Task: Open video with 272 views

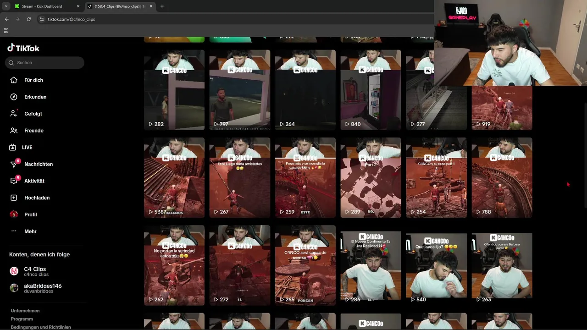Action: [x=240, y=265]
